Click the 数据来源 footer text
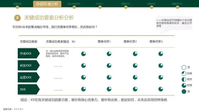Screen dimensions: 199x112 click(13, 109)
